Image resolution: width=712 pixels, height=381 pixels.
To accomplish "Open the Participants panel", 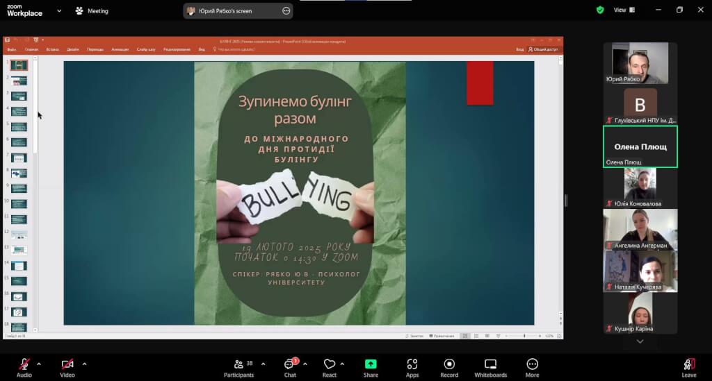I will tap(238, 366).
